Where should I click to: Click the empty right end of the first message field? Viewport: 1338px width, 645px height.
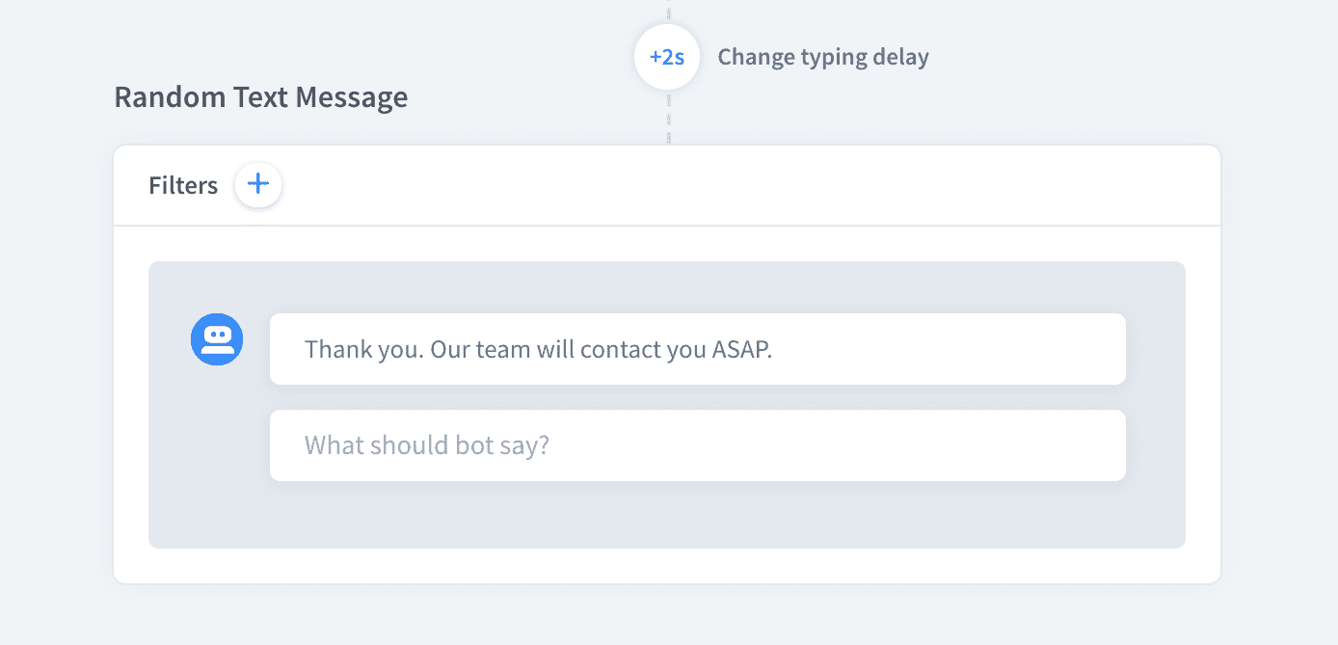tap(1012, 349)
